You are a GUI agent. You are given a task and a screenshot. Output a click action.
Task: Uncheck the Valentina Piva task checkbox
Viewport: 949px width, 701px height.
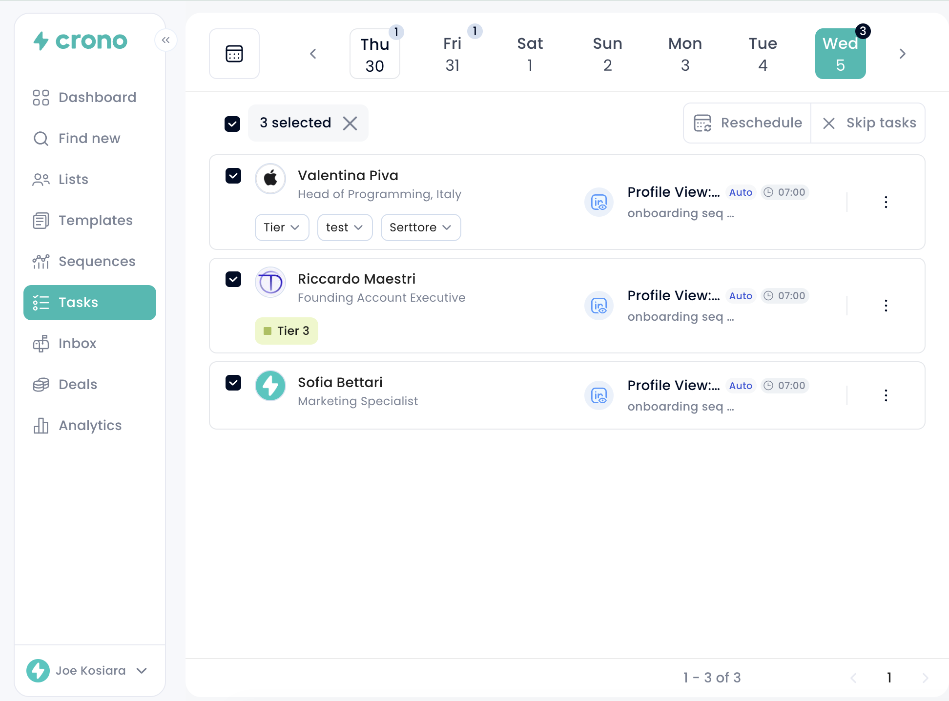coord(233,176)
